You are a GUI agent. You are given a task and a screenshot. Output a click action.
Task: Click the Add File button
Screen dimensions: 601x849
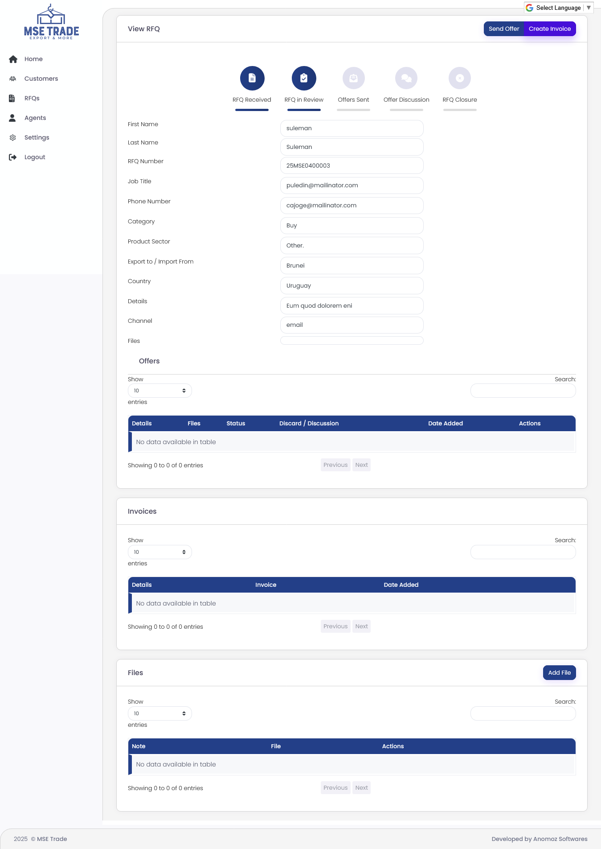[x=559, y=673]
